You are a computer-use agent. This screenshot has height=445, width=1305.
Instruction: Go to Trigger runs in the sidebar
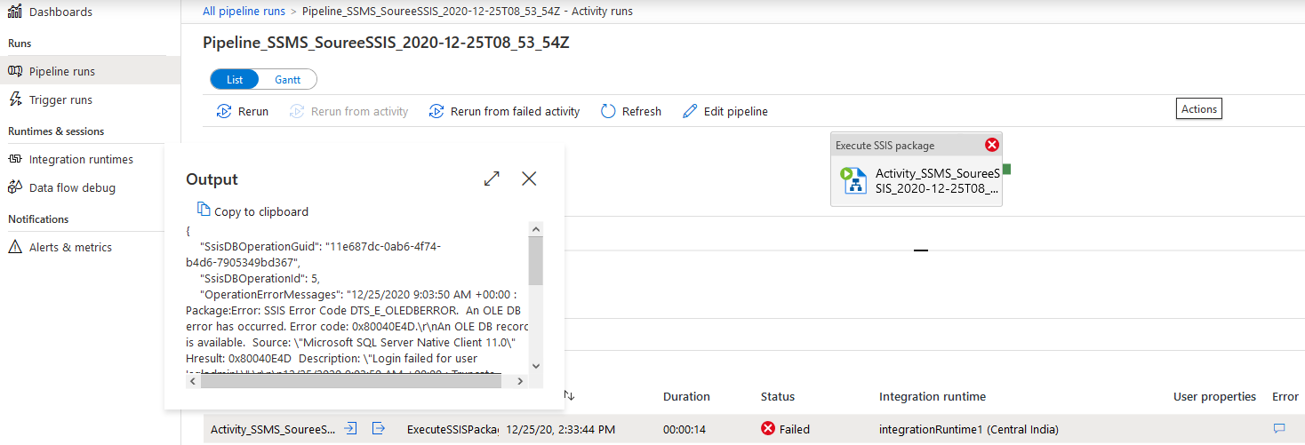point(60,99)
